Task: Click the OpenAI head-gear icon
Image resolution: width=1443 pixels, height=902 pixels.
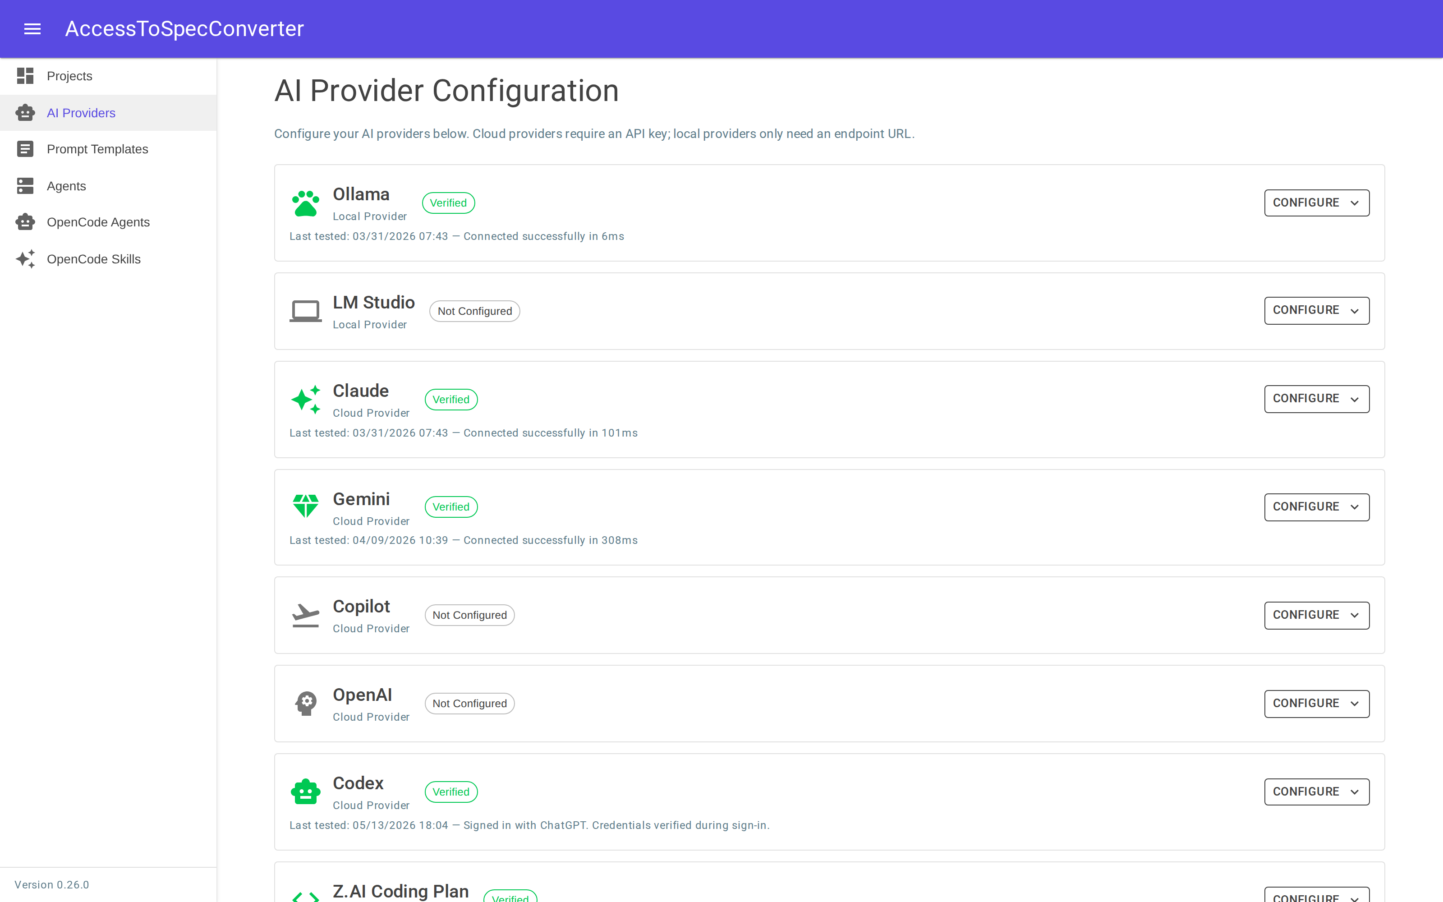Action: point(305,704)
